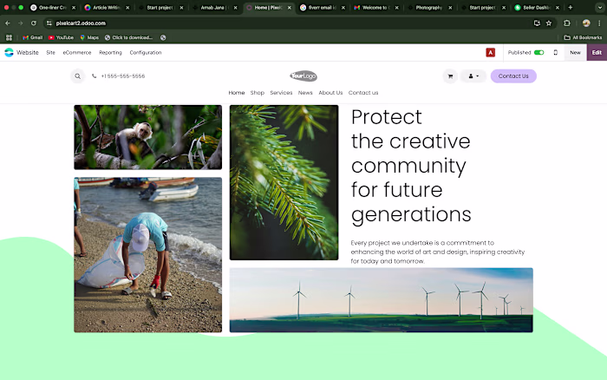
Task: Switch to the fiverr email tab
Action: click(x=322, y=7)
